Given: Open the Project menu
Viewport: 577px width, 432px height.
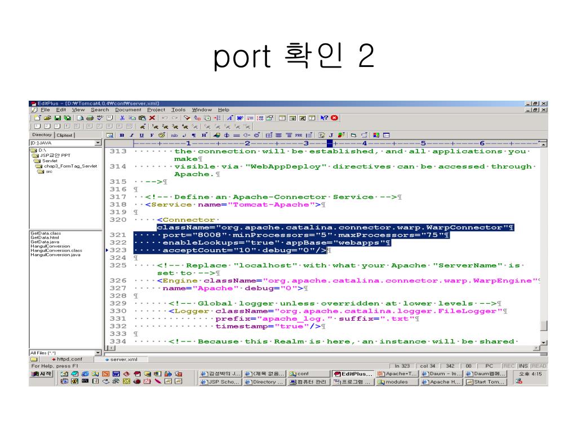Looking at the screenshot, I should pyautogui.click(x=156, y=110).
